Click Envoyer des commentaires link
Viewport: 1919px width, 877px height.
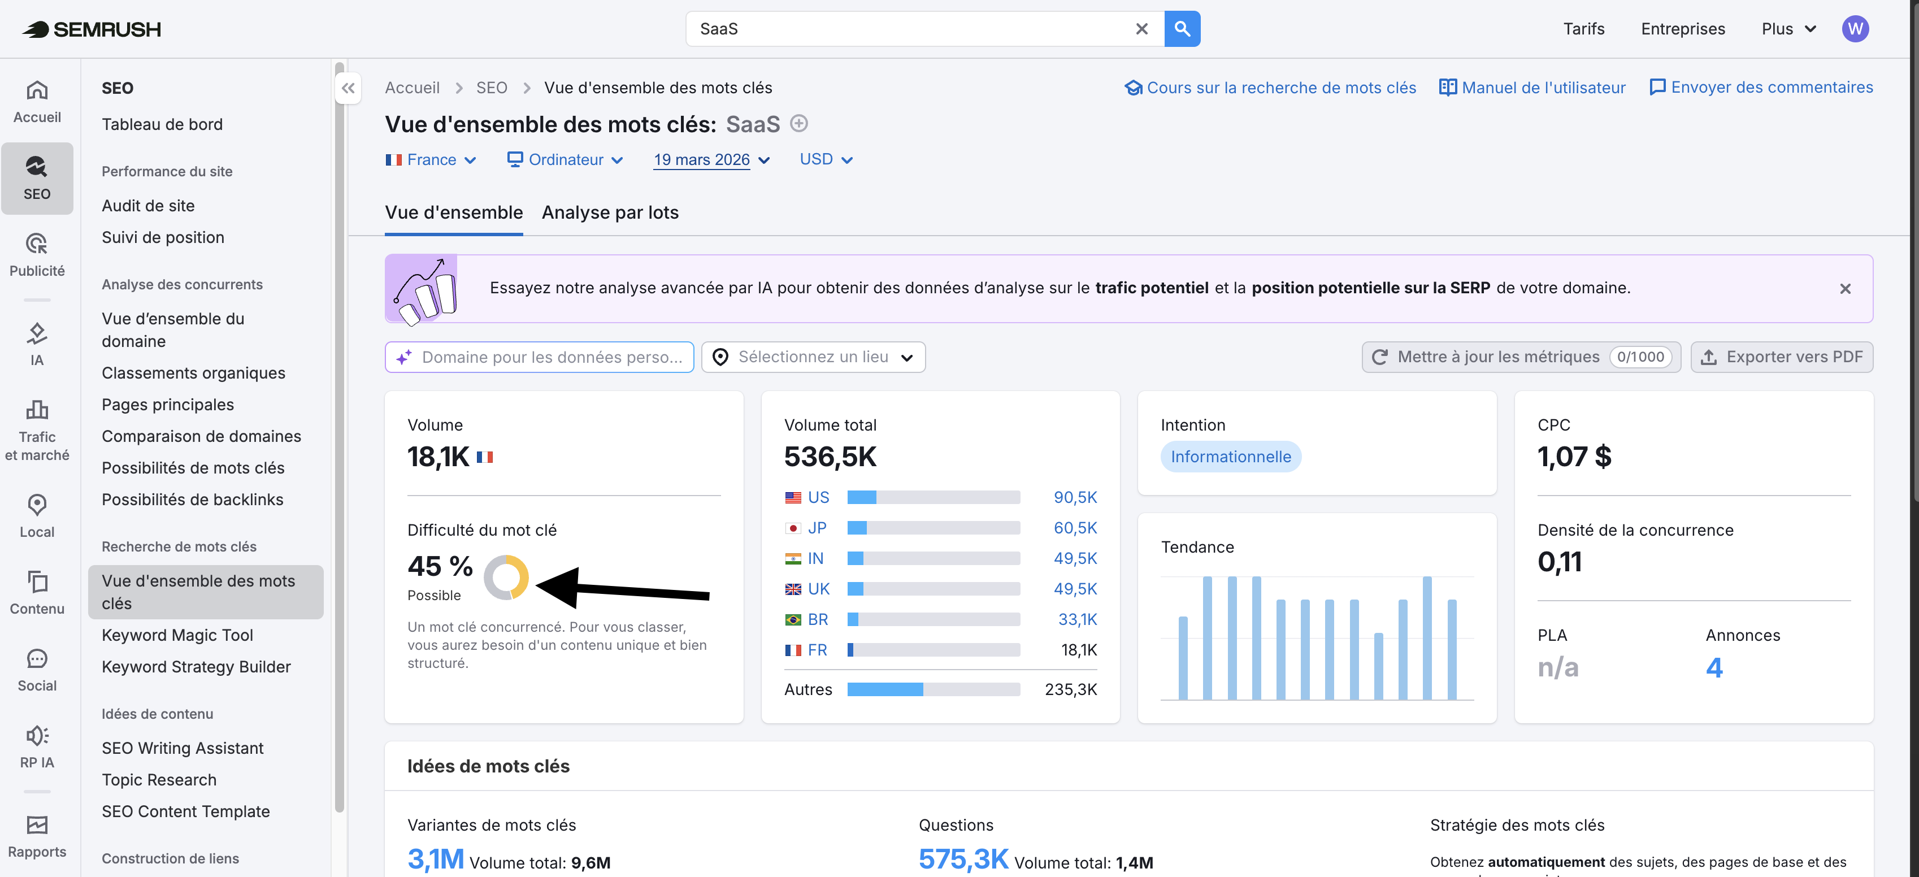point(1761,88)
